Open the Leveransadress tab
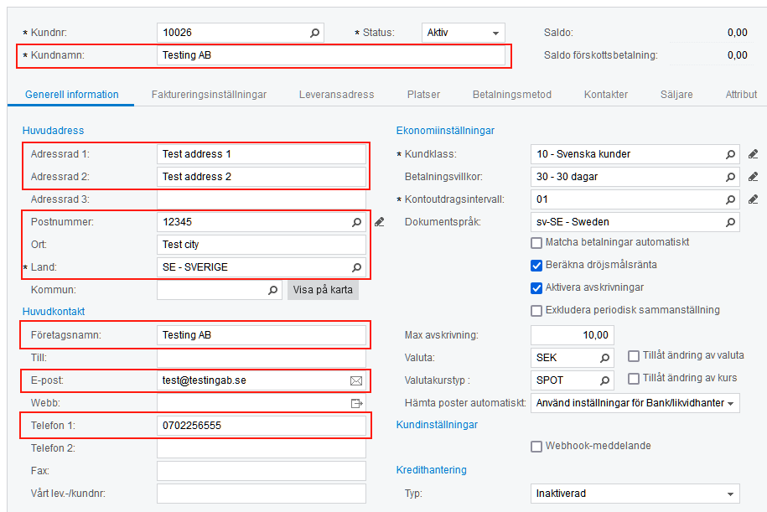This screenshot has height=512, width=767. [x=336, y=95]
